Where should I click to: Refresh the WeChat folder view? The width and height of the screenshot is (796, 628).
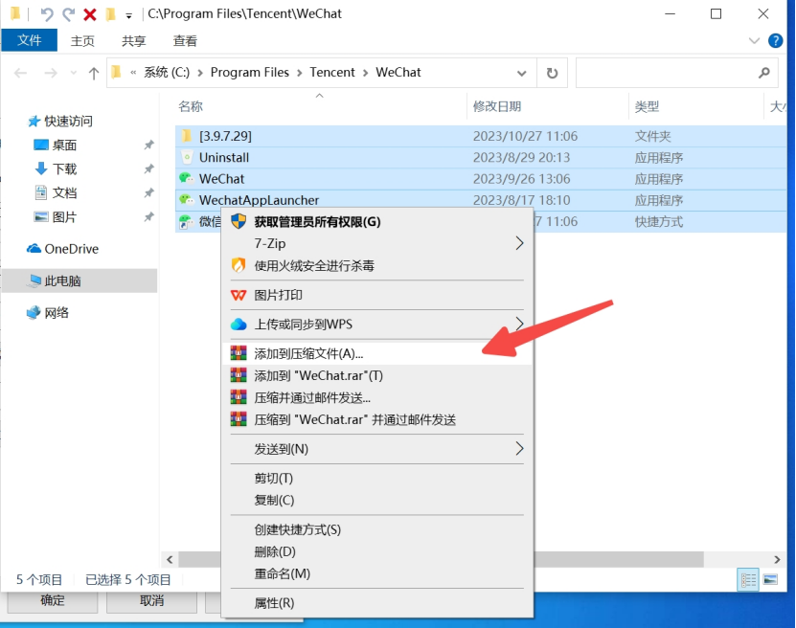[x=552, y=73]
